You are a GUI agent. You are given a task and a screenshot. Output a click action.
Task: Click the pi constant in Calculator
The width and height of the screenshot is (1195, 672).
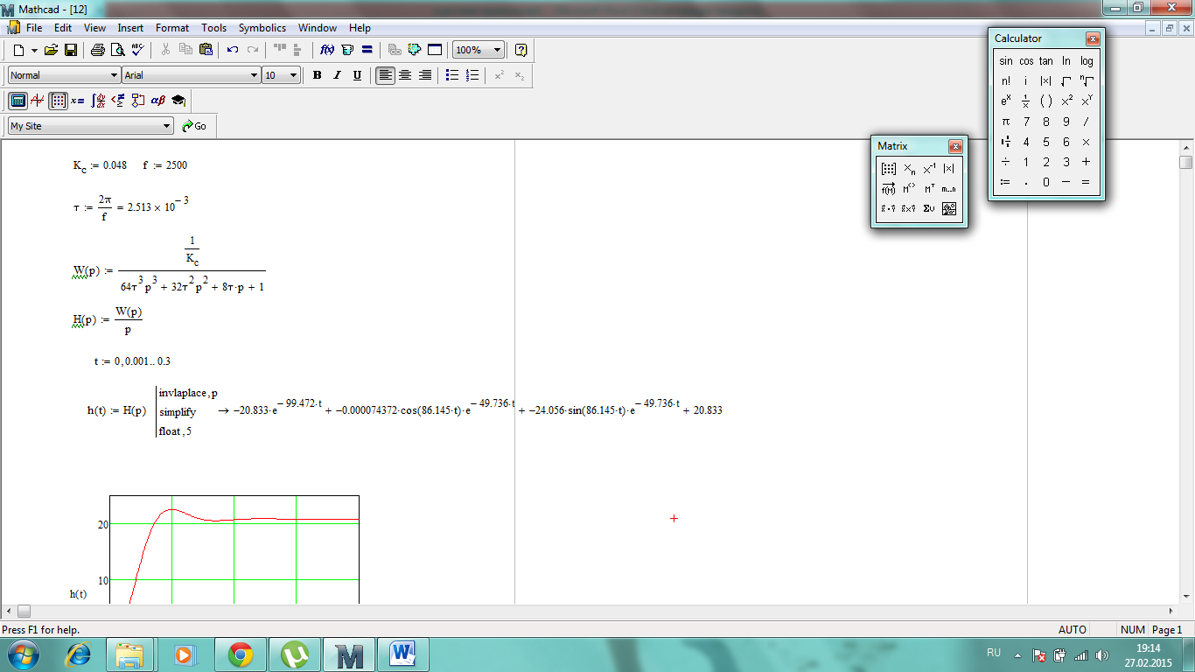point(1006,122)
